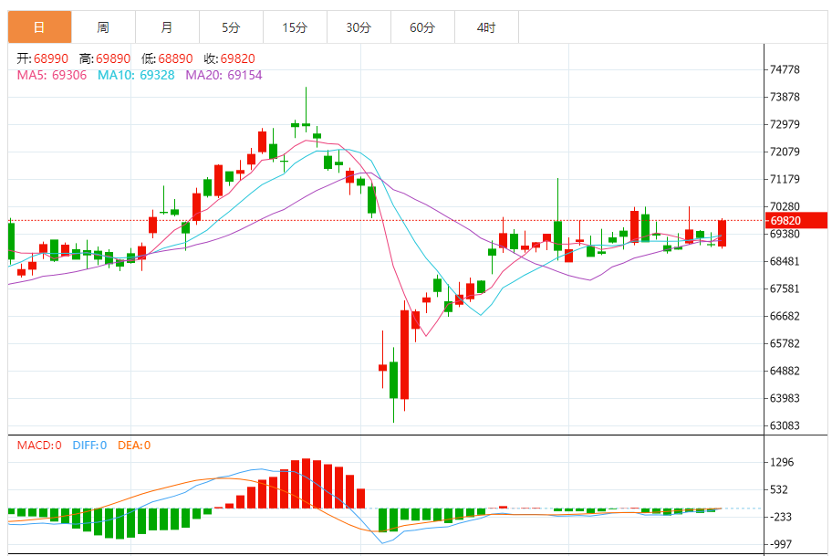Image resolution: width=832 pixels, height=556 pixels.
Task: Click the 高:69890 high price text
Action: (x=105, y=58)
